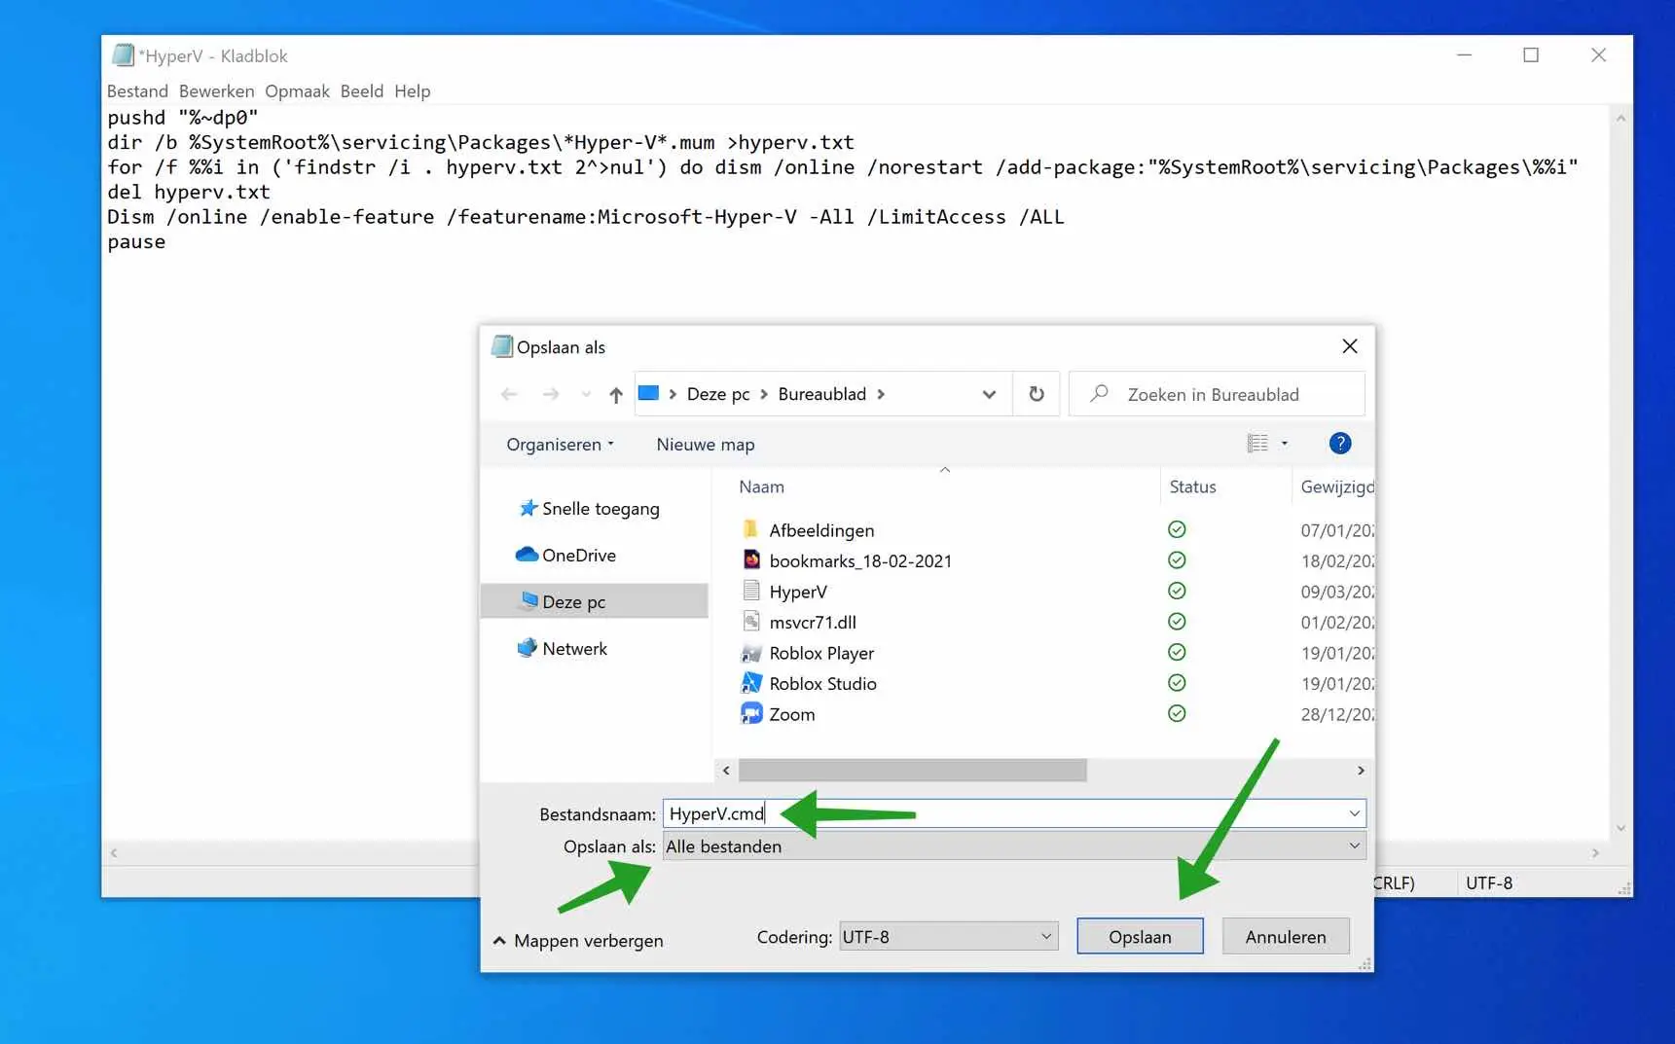Go up one folder level with the up arrow
Image resolution: width=1675 pixels, height=1044 pixels.
(x=616, y=394)
